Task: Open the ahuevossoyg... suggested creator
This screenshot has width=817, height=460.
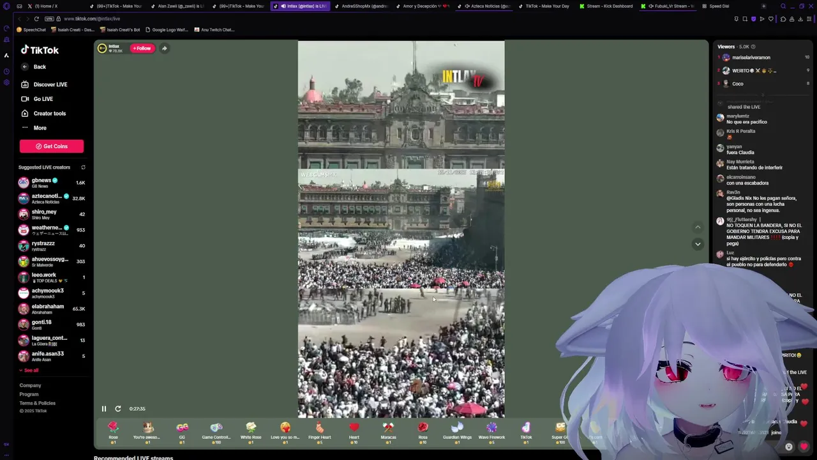Action: [x=52, y=261]
